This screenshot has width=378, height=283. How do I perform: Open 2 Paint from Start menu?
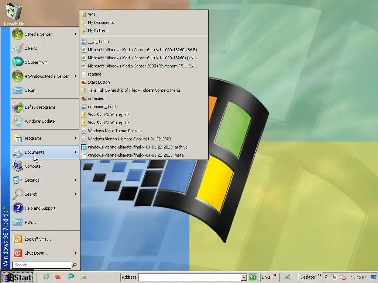[x=45, y=48]
